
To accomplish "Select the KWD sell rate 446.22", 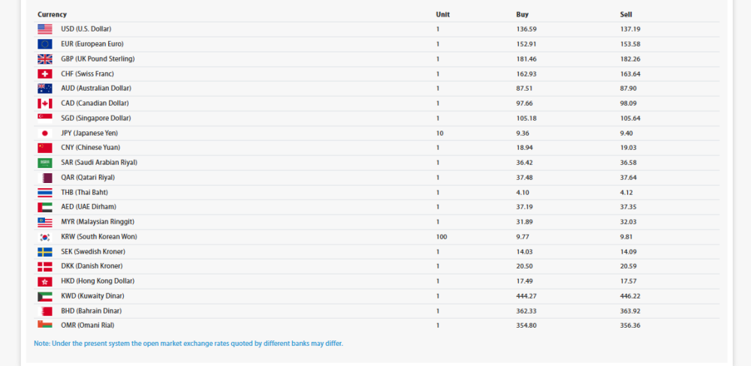I will click(630, 296).
